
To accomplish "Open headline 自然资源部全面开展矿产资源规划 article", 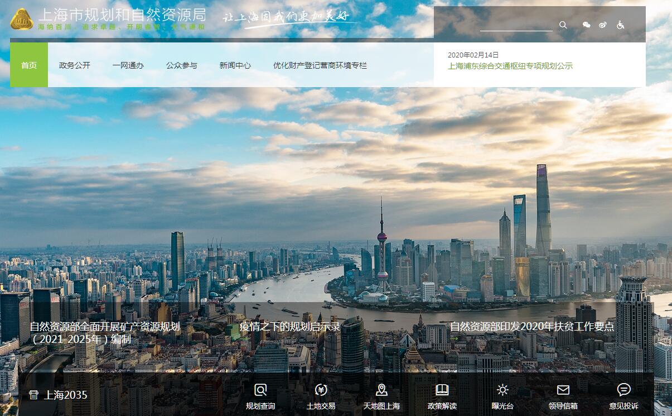I will click(x=105, y=333).
